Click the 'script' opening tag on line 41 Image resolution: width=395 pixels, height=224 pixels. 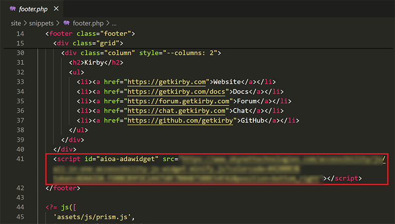[x=68, y=159]
